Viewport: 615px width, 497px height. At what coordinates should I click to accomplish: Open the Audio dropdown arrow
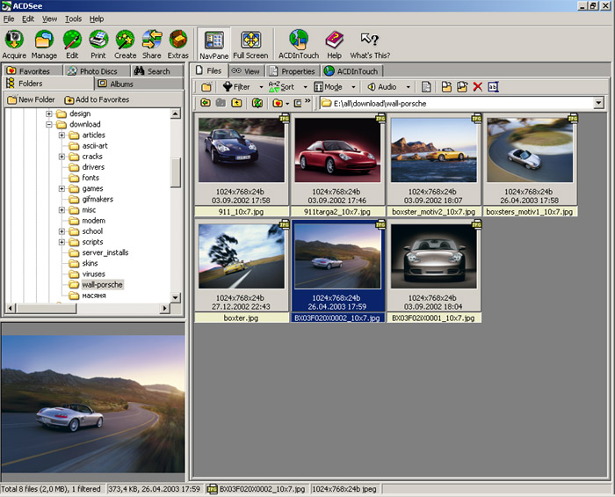pos(408,87)
